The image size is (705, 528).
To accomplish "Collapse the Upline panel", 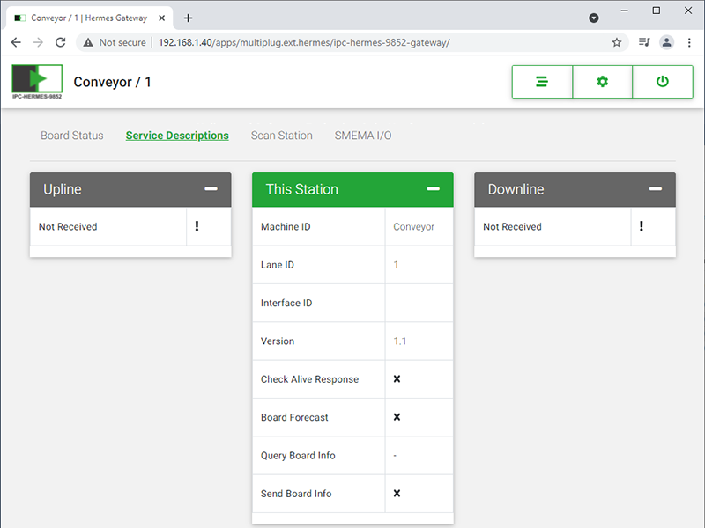I will [x=211, y=189].
